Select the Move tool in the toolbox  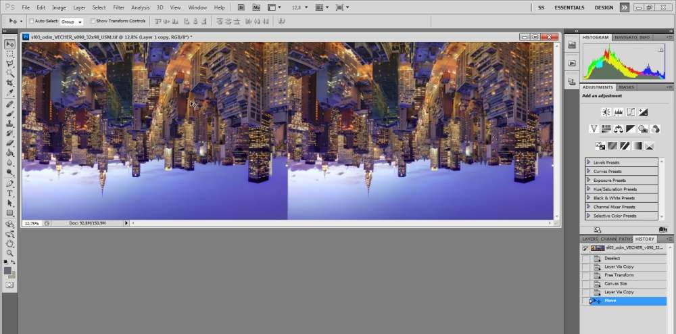coord(10,44)
